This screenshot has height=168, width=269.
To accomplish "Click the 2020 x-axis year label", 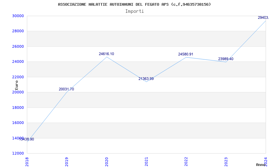I will click(x=107, y=162).
